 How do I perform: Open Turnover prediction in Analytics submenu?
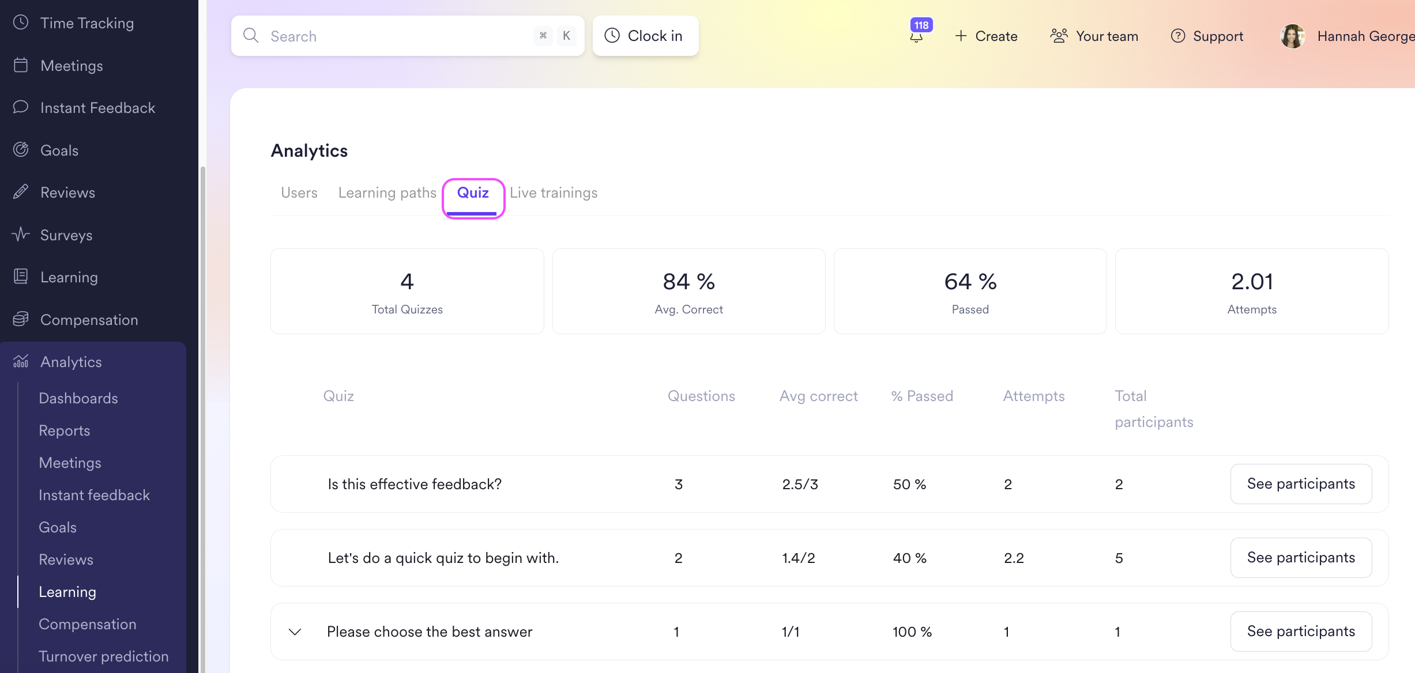pos(103,656)
